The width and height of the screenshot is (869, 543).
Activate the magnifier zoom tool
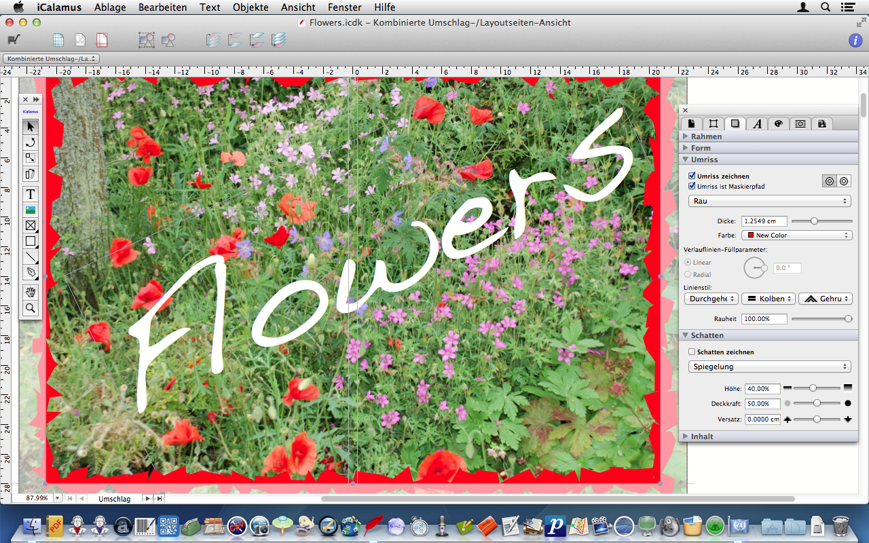click(x=31, y=308)
